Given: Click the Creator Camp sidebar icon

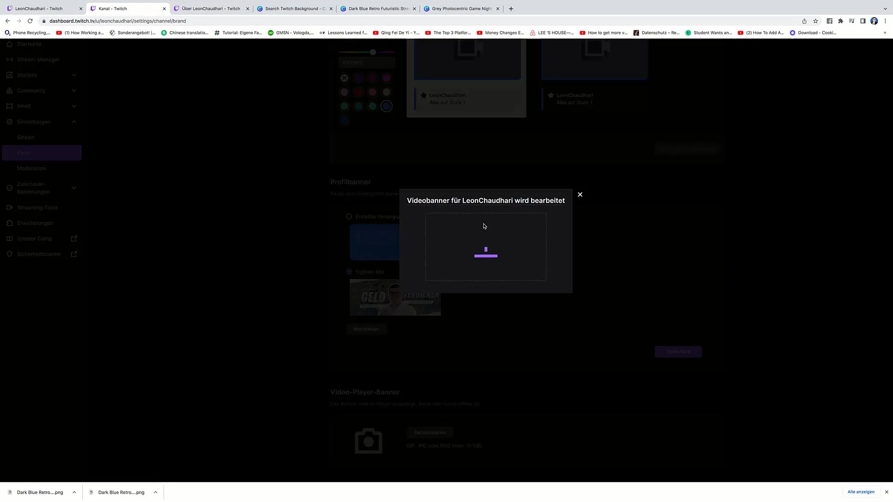Looking at the screenshot, I should 9,238.
